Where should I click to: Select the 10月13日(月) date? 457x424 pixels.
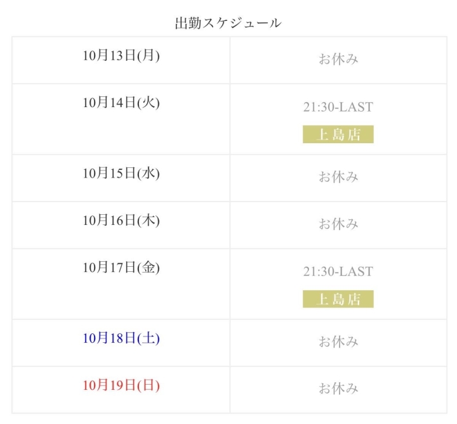tap(121, 56)
